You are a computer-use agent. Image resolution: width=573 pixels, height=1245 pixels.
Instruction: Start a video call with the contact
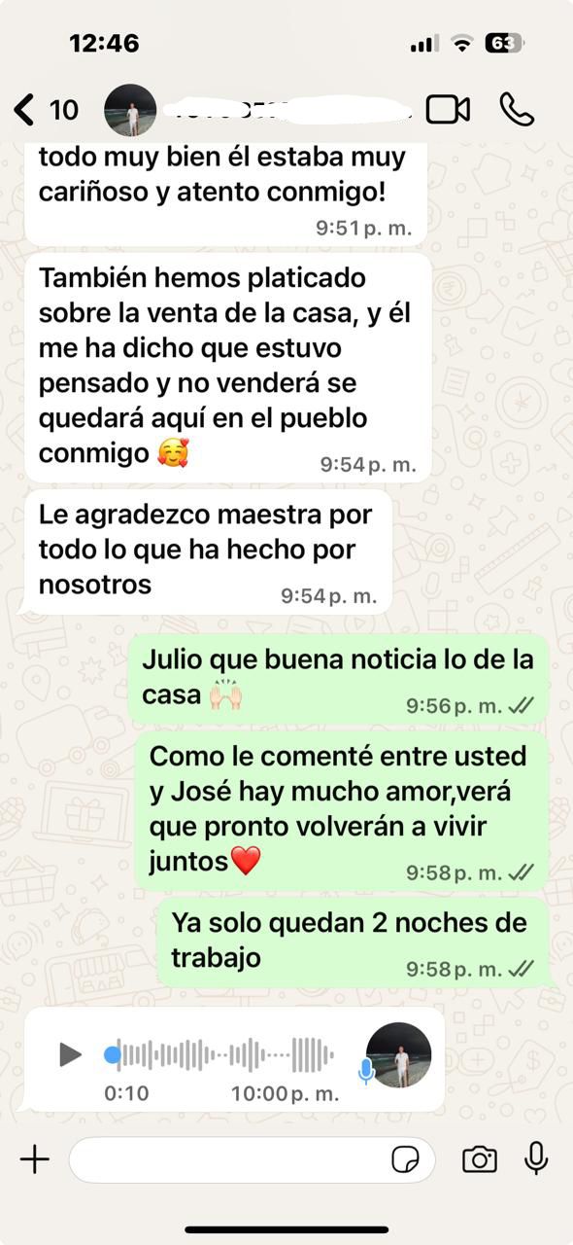point(448,109)
